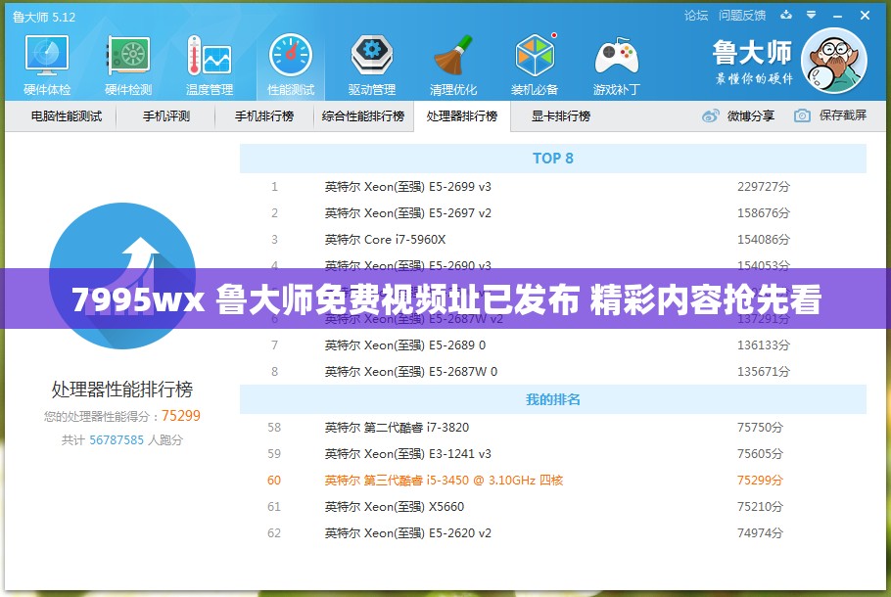Click score 75750分
Image resolution: width=891 pixels, height=597 pixels.
click(x=761, y=427)
